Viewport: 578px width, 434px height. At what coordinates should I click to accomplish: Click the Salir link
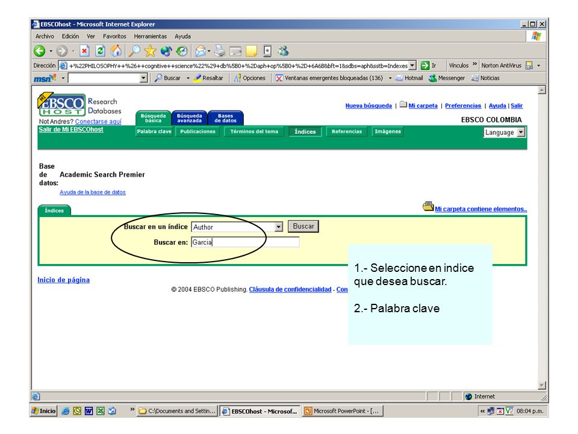pyautogui.click(x=517, y=105)
